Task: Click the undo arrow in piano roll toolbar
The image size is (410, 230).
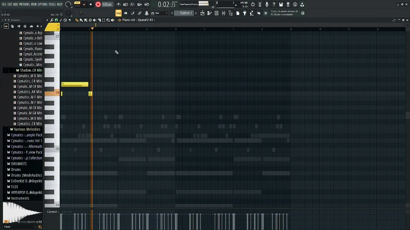Action: 70,20
